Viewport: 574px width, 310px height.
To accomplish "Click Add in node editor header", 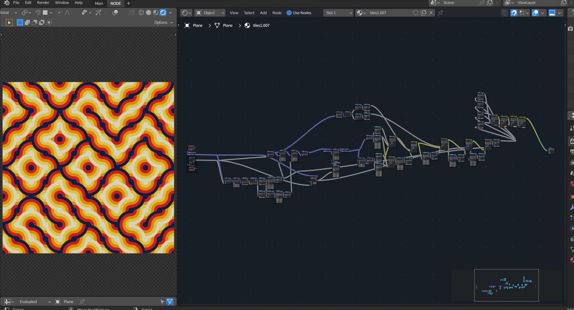I will 263,13.
